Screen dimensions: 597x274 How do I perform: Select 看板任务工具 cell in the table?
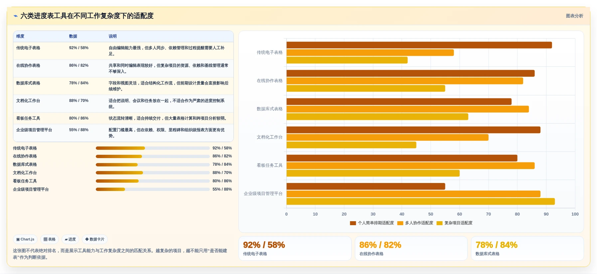[28, 118]
